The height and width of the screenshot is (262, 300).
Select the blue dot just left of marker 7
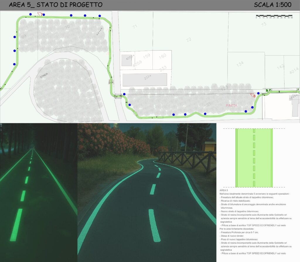click(x=30, y=14)
